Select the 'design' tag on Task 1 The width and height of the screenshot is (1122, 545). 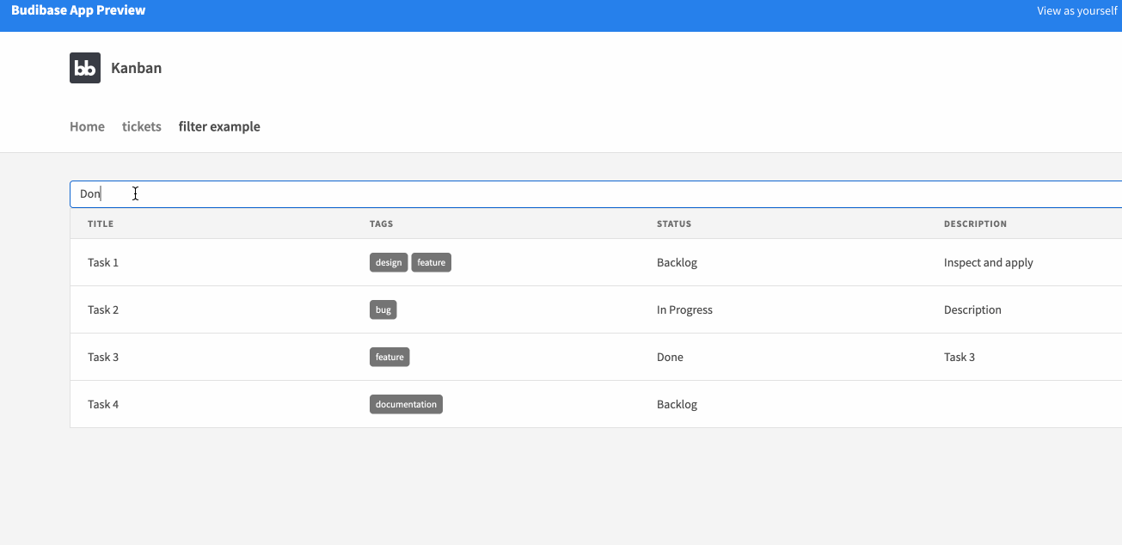click(x=389, y=262)
